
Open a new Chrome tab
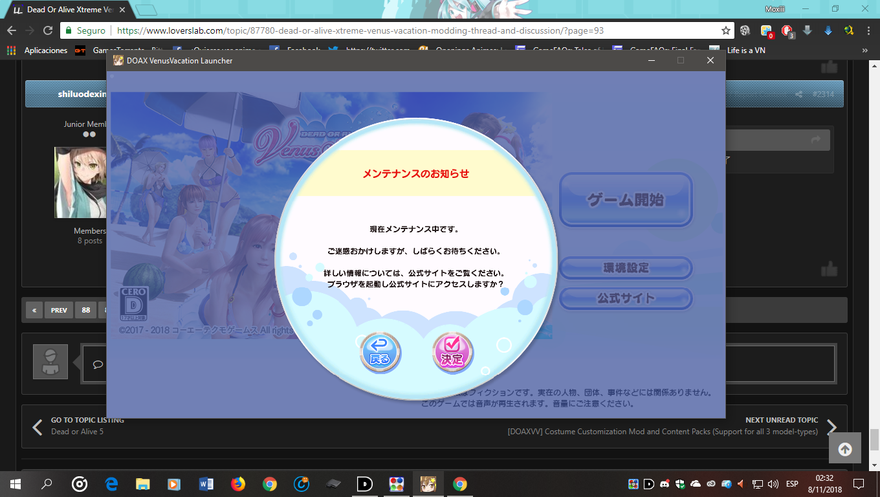click(x=148, y=10)
